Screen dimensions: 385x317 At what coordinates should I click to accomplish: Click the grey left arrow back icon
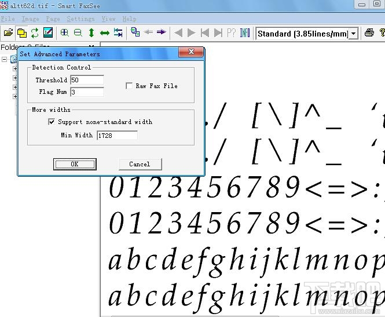click(x=148, y=32)
